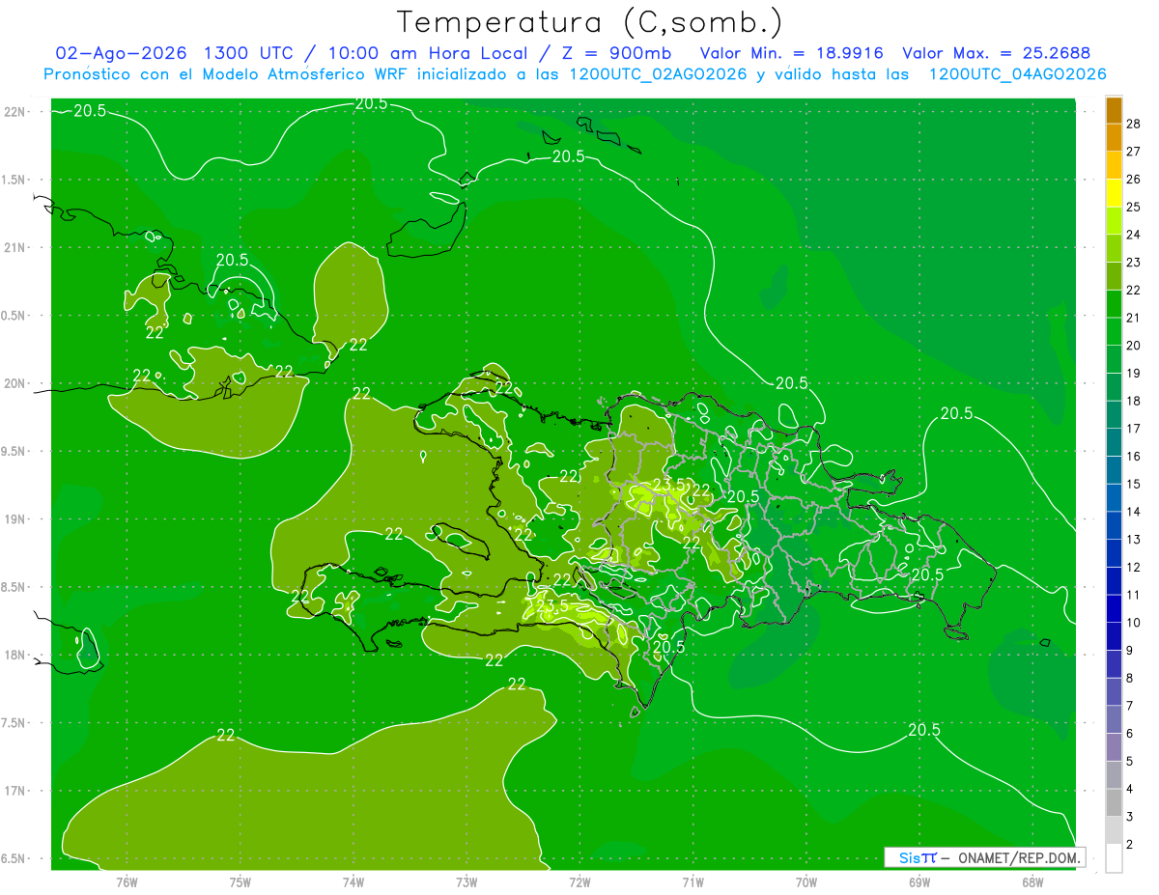1159x895 pixels.
Task: Click the '74W' longitude label
Action: click(353, 882)
